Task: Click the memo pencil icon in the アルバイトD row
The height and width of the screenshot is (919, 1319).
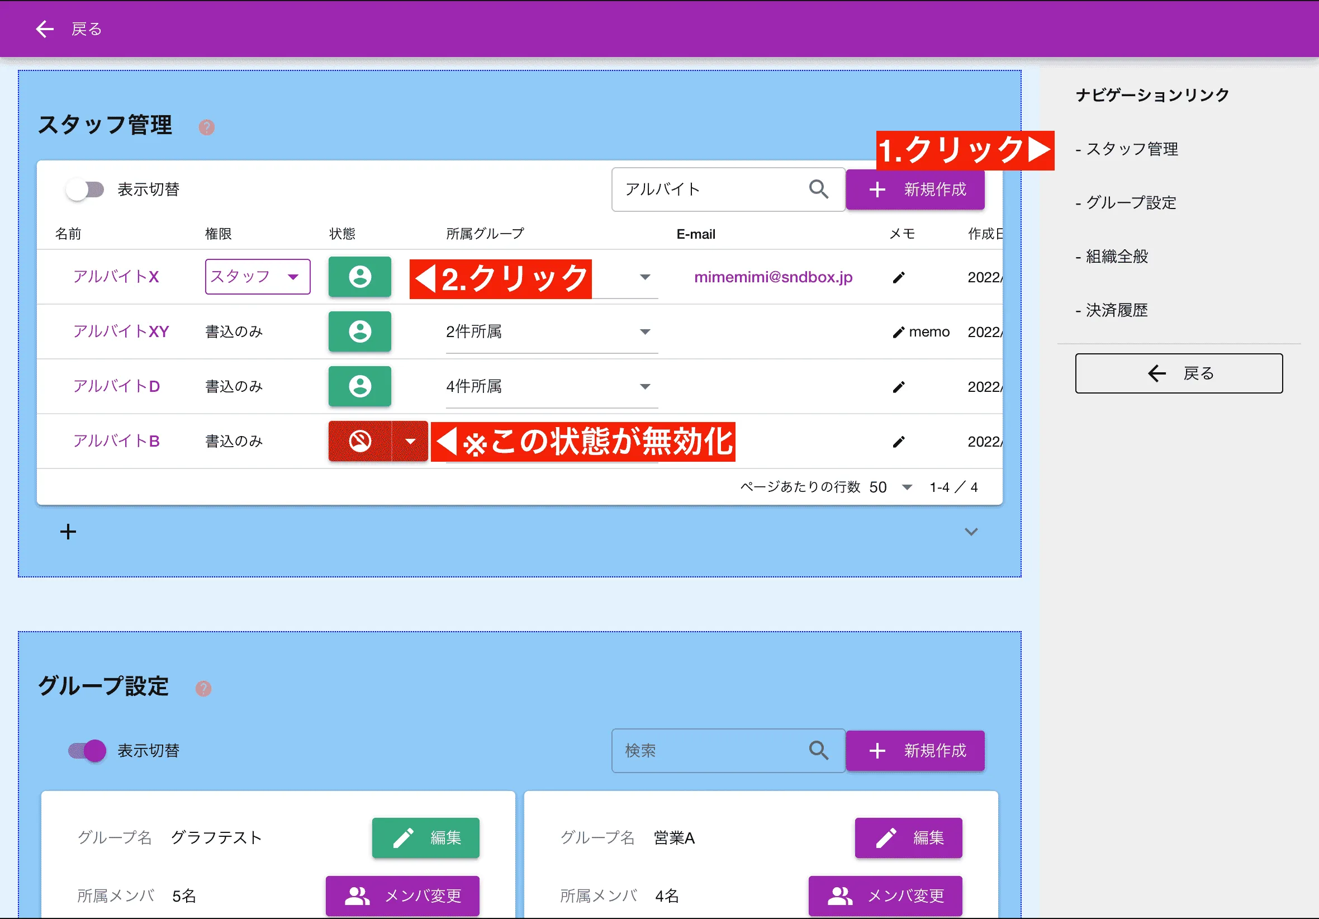Action: 898,386
